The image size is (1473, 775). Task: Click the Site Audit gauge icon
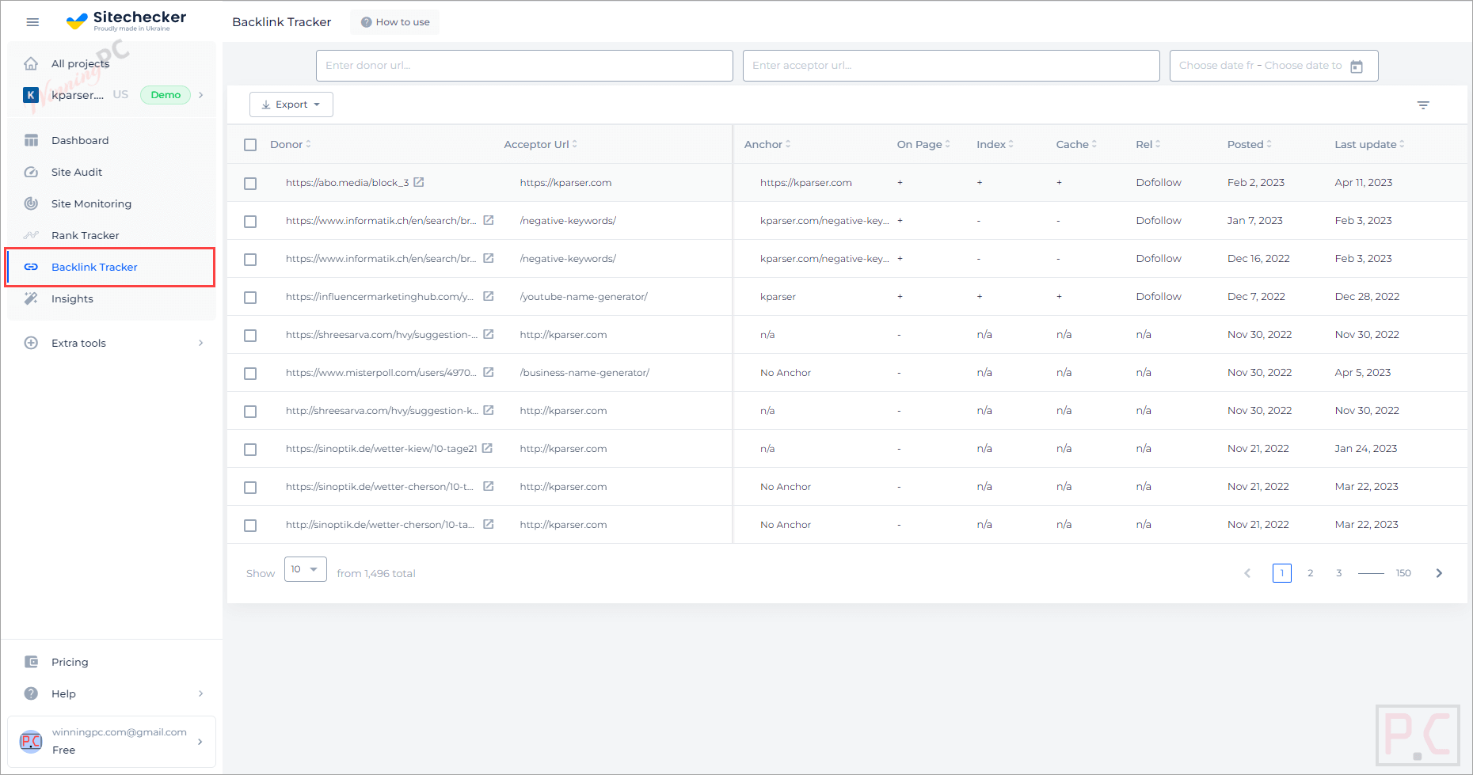point(31,172)
